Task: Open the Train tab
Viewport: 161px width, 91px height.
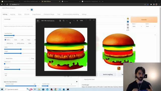Action: [59, 14]
